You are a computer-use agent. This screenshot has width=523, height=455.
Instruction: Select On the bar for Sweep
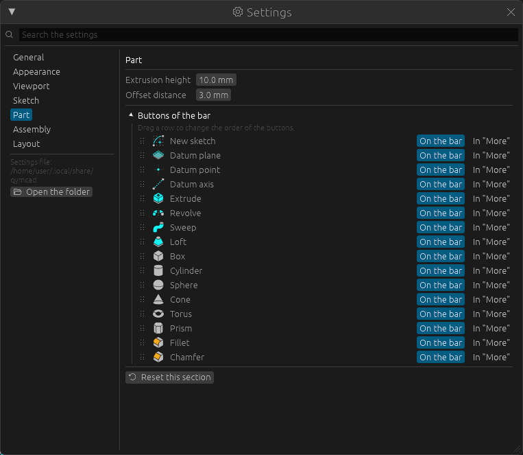pos(441,227)
